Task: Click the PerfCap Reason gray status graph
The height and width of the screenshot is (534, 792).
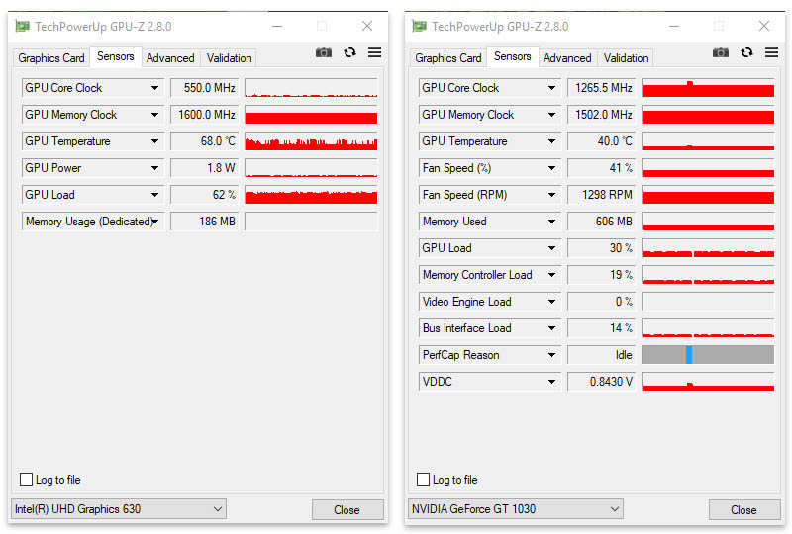Action: 708,355
